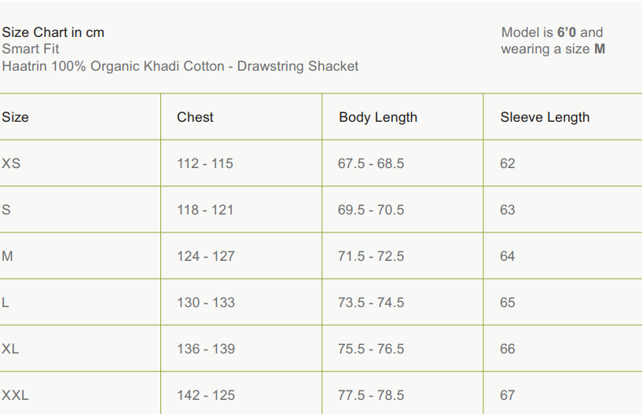This screenshot has height=414, width=642.
Task: Click the L size row label
Action: coord(6,302)
